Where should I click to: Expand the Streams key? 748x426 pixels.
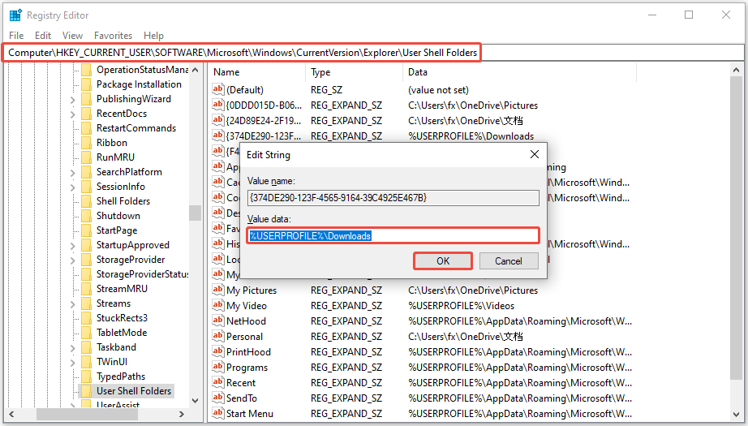(x=72, y=304)
